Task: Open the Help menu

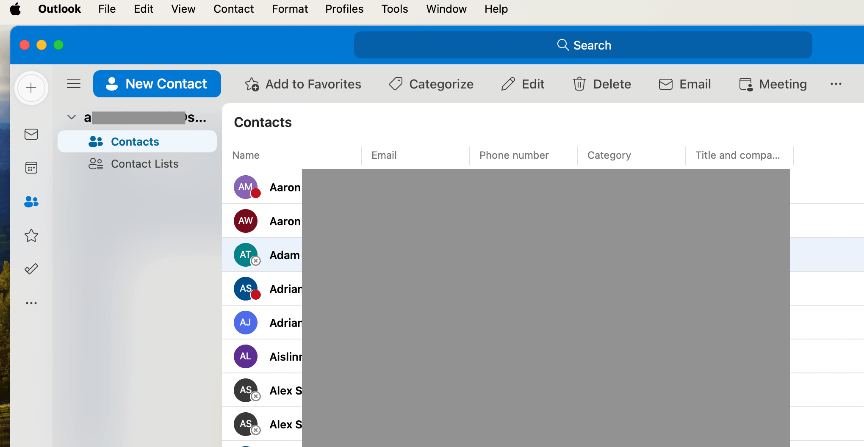Action: point(496,9)
